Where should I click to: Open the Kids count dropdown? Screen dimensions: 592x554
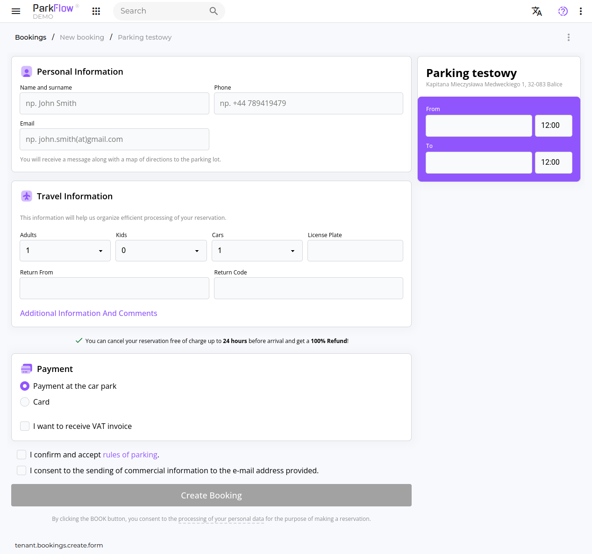(x=161, y=251)
